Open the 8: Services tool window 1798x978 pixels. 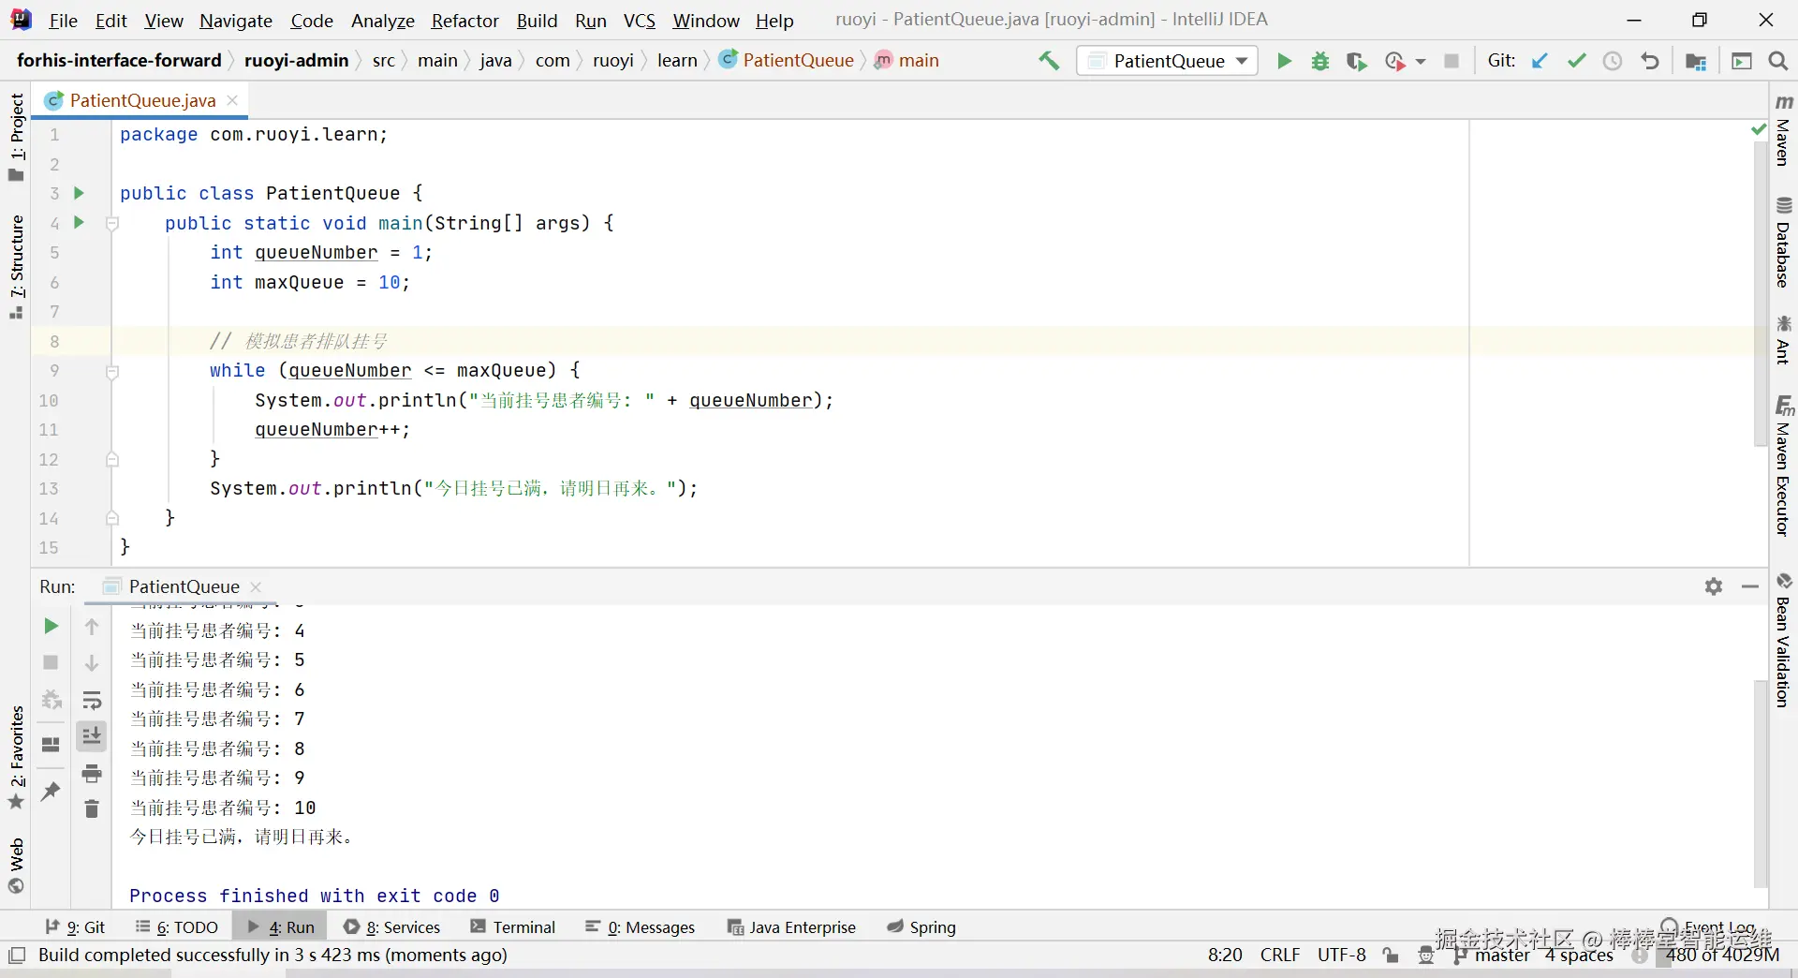(391, 926)
